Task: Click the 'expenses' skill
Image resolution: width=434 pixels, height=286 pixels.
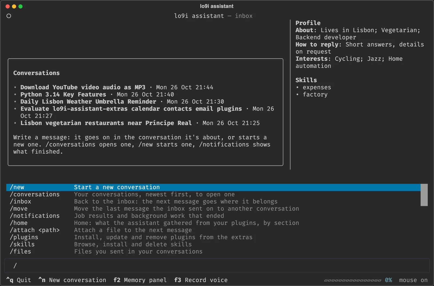Action: click(317, 87)
